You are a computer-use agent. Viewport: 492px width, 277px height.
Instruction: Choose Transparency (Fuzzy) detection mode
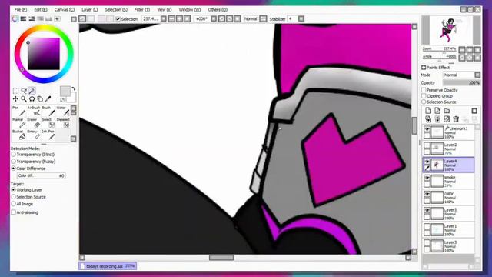(x=13, y=162)
